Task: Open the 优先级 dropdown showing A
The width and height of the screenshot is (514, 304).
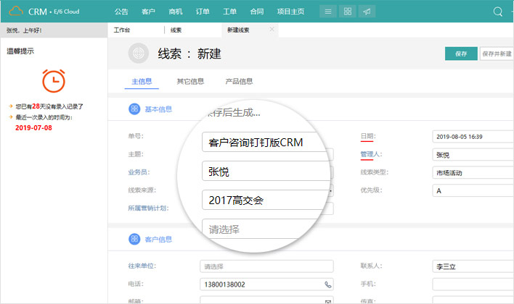Action: [x=472, y=191]
